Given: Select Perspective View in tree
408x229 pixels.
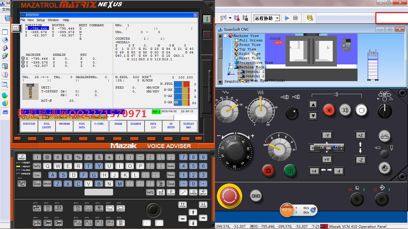Looking at the screenshot, I should (256, 63).
